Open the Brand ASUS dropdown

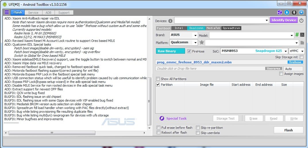pyautogui.click(x=195, y=36)
